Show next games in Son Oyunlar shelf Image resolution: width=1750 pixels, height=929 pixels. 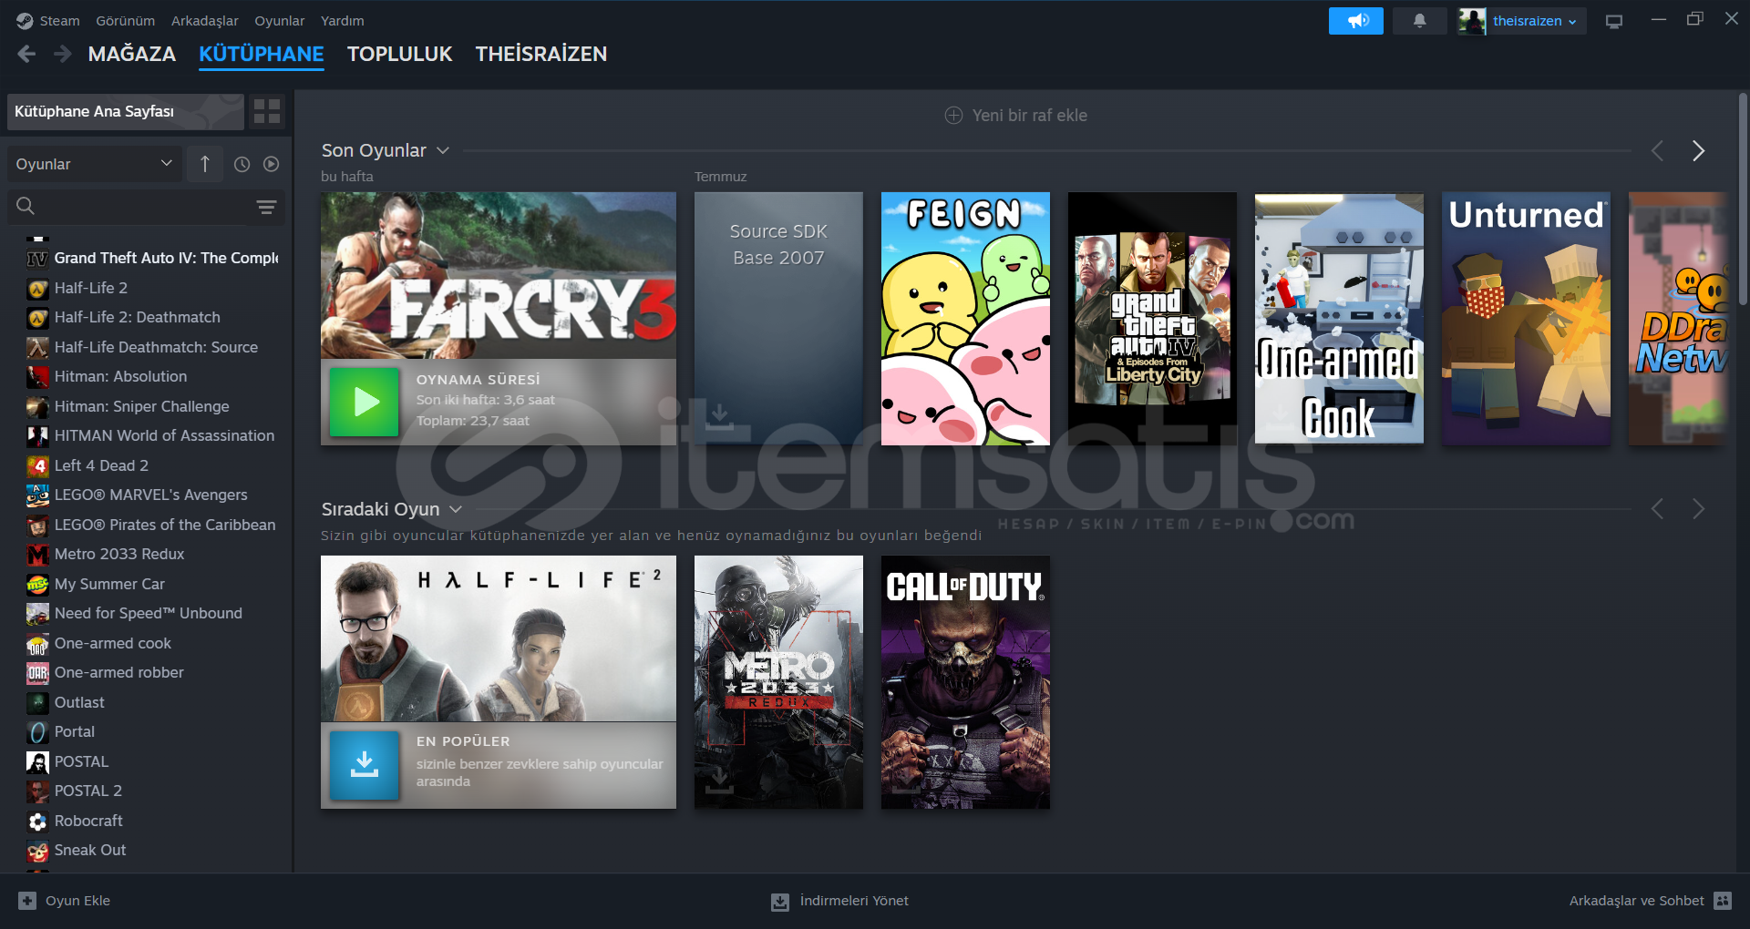pos(1698,151)
